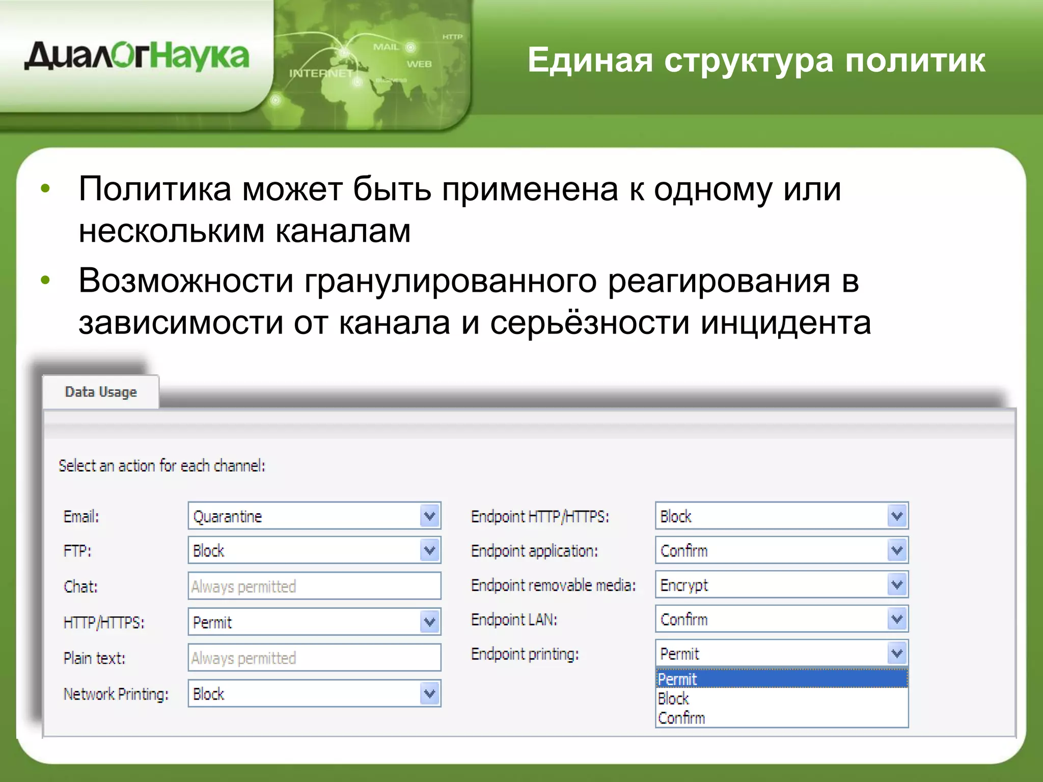
Task: Click the Endpoint printing field showing Permit
Action: 782,653
